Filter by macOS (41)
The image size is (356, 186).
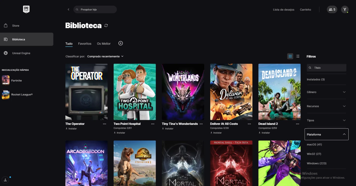point(315,145)
